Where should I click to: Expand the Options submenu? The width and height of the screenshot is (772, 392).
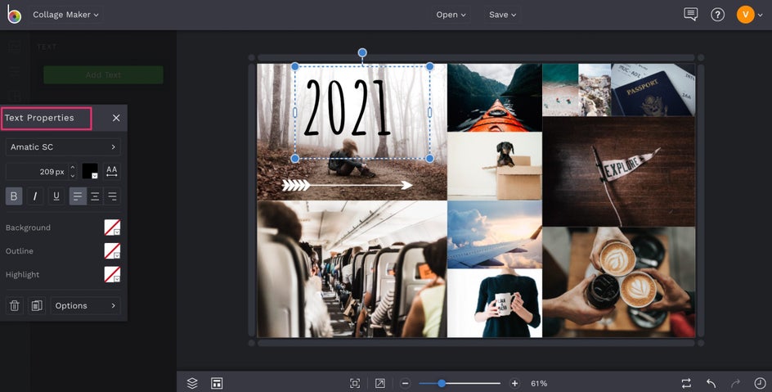pyautogui.click(x=86, y=305)
